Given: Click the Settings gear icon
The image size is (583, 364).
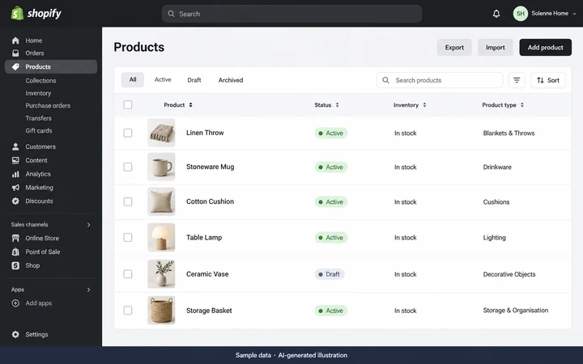Looking at the screenshot, I should pyautogui.click(x=15, y=334).
